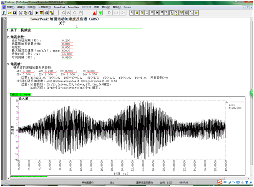Click the input method moon icon

[229, 182]
